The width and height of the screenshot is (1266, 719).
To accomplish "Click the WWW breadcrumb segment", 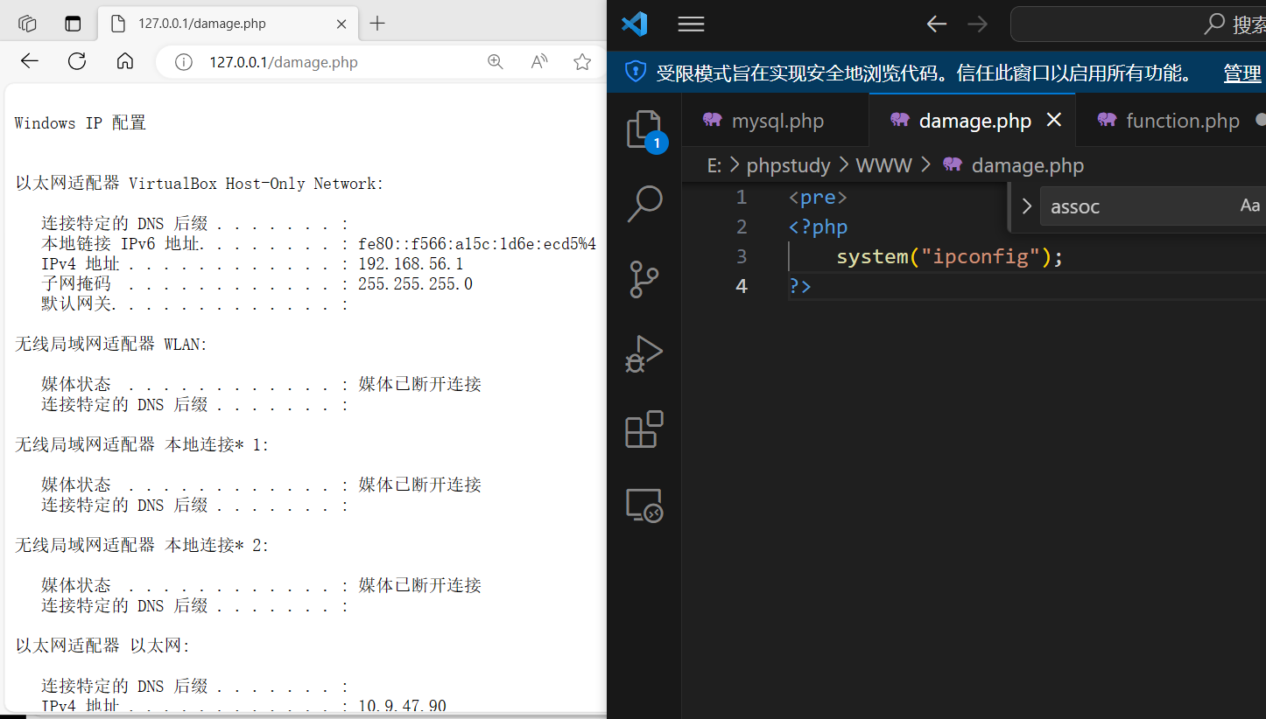I will [883, 165].
